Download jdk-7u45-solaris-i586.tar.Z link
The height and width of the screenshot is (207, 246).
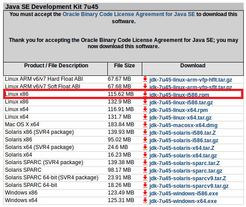point(182,133)
